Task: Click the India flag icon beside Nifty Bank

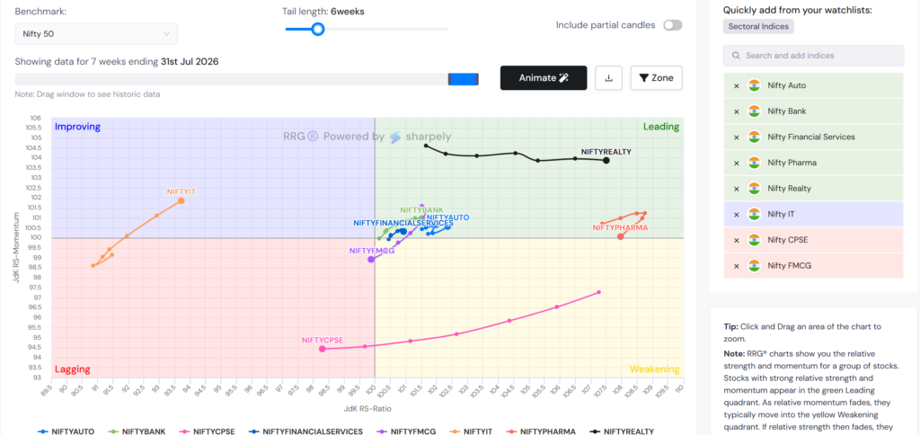Action: (754, 111)
